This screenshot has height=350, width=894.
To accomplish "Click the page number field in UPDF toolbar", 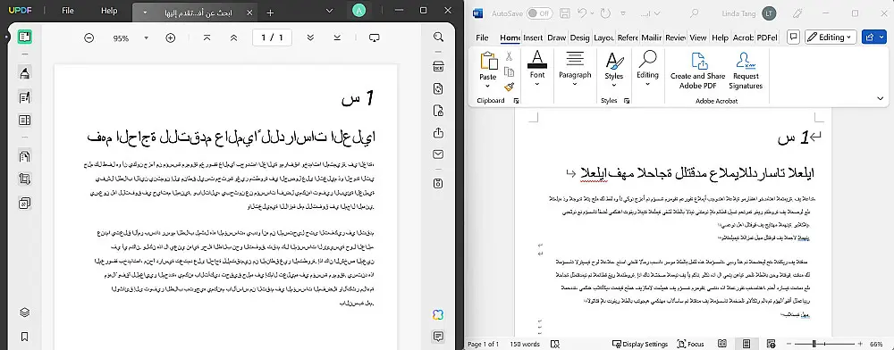I will point(272,37).
